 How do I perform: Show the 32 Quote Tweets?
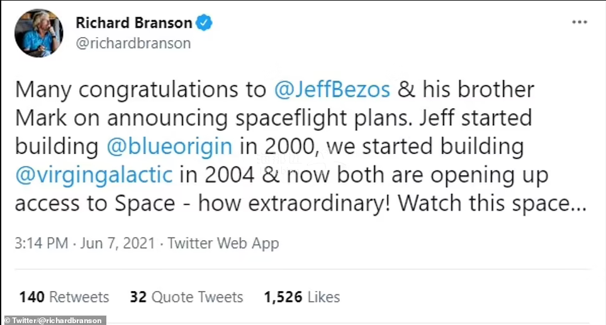click(x=186, y=297)
